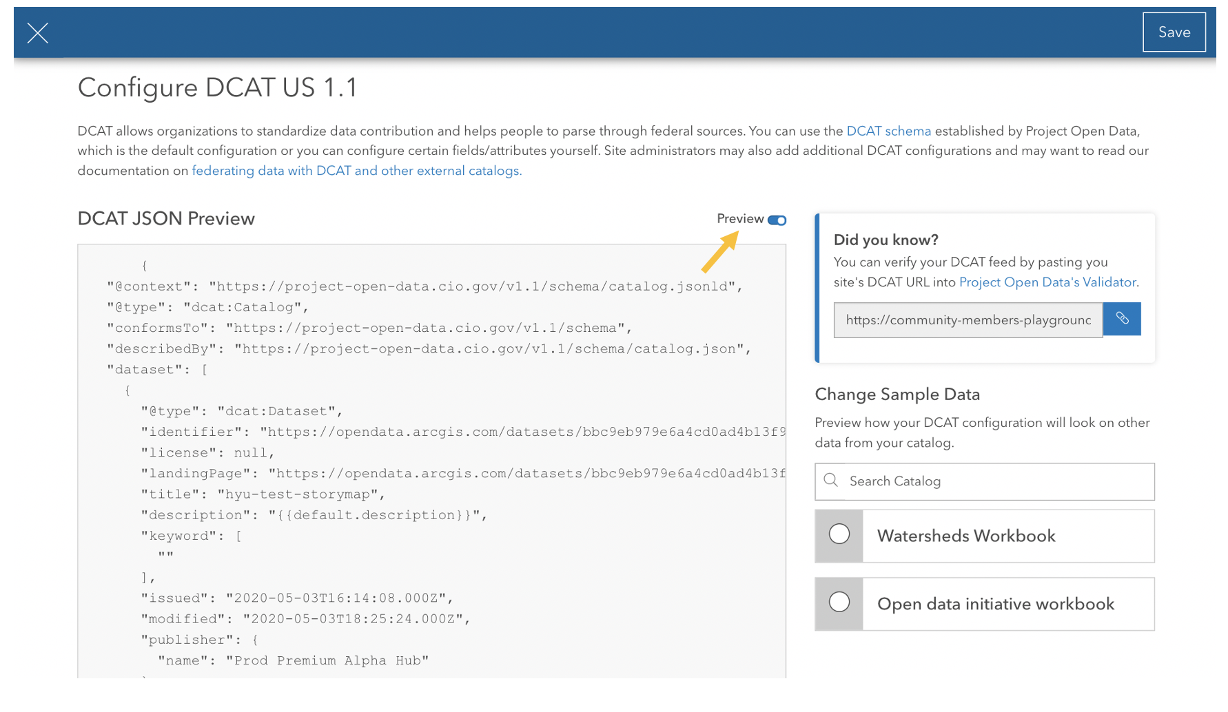
Task: Close the Configure DCAT panel with X
Action: pos(38,32)
